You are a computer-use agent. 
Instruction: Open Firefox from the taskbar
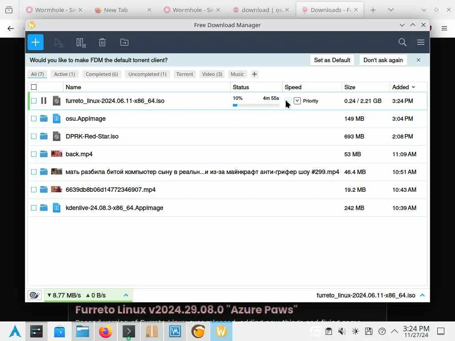click(x=105, y=331)
